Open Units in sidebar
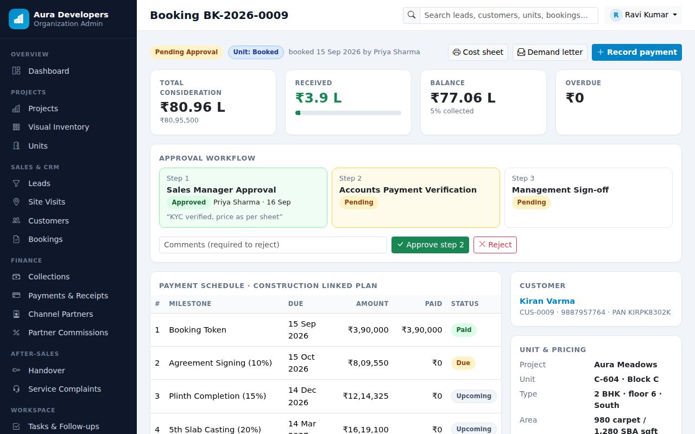The width and height of the screenshot is (695, 434). (x=68, y=146)
